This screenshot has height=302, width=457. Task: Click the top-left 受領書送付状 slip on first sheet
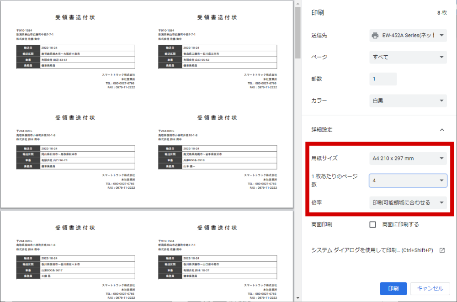point(75,55)
